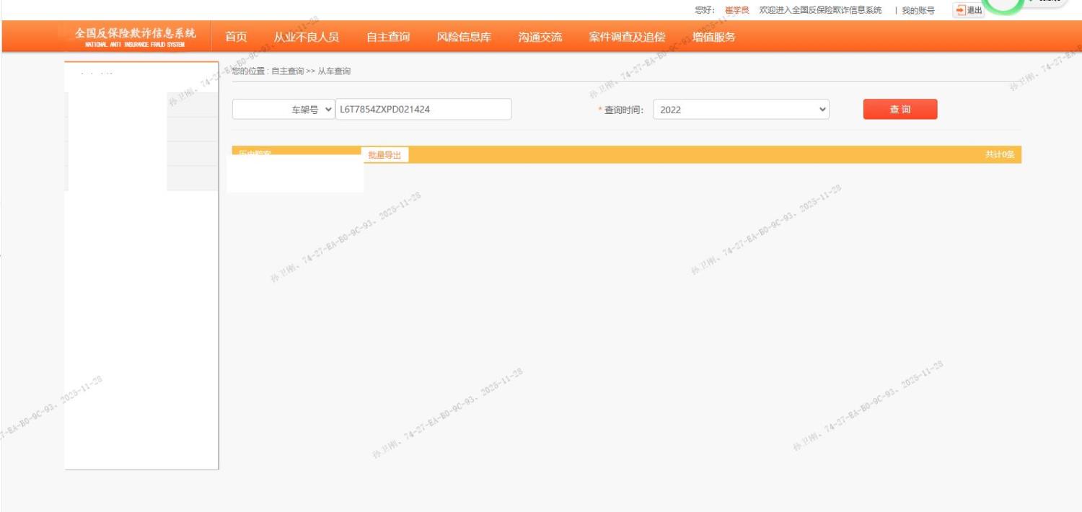Switch to the 沟通交流 menu
This screenshot has height=512, width=1082.
pos(540,37)
